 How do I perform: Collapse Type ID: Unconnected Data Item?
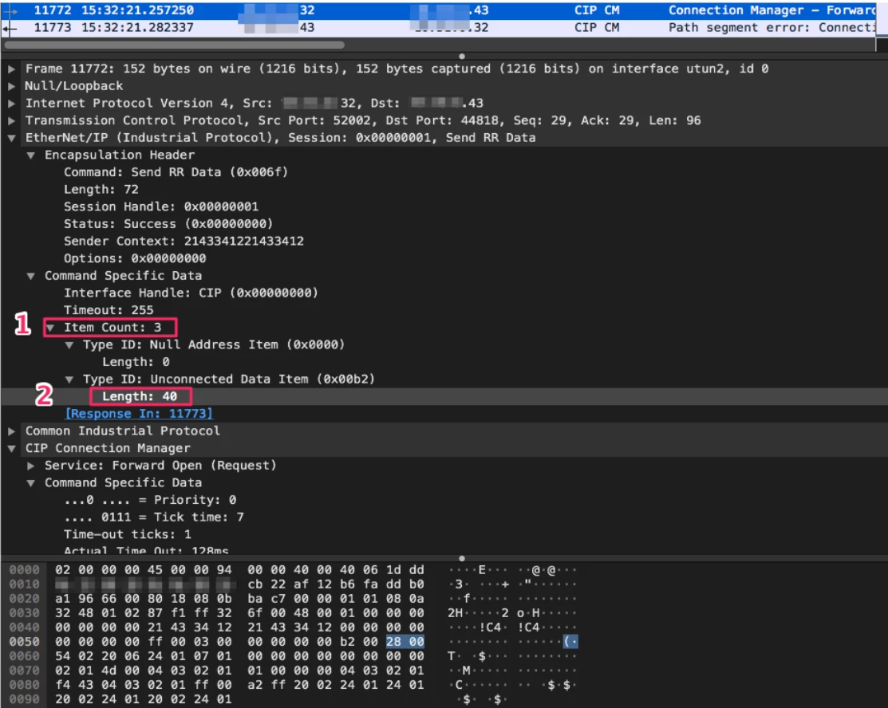click(69, 380)
